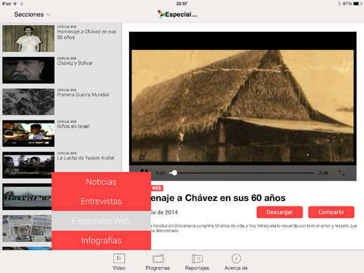Image resolution: width=364 pixels, height=273 pixels.
Task: Choose Especiales Web in sections menu
Action: [x=101, y=221]
